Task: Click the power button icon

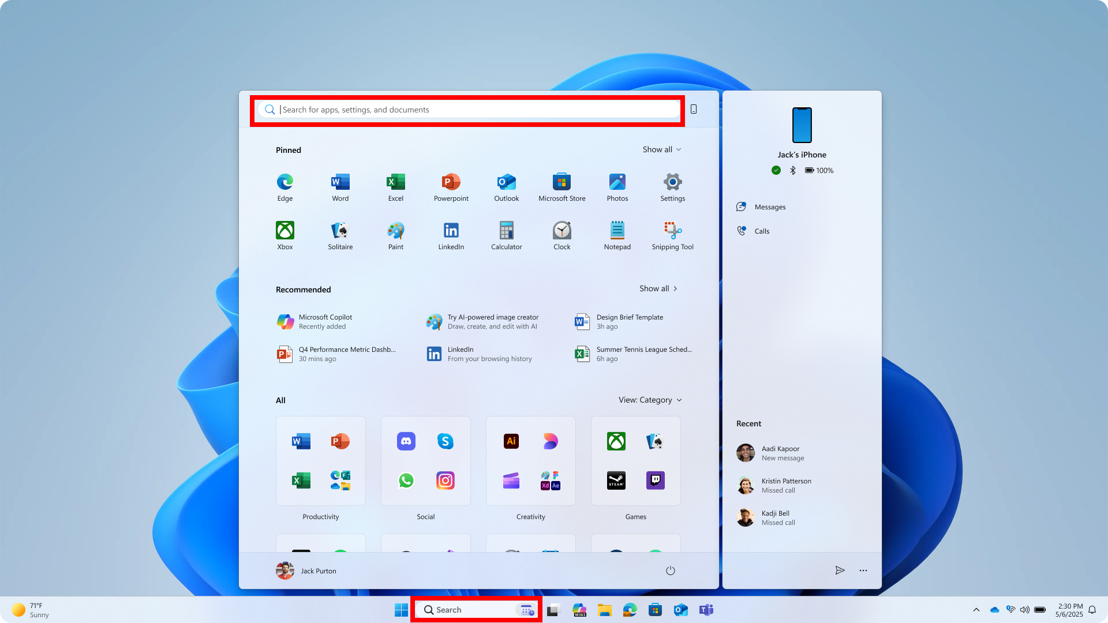Action: [670, 571]
